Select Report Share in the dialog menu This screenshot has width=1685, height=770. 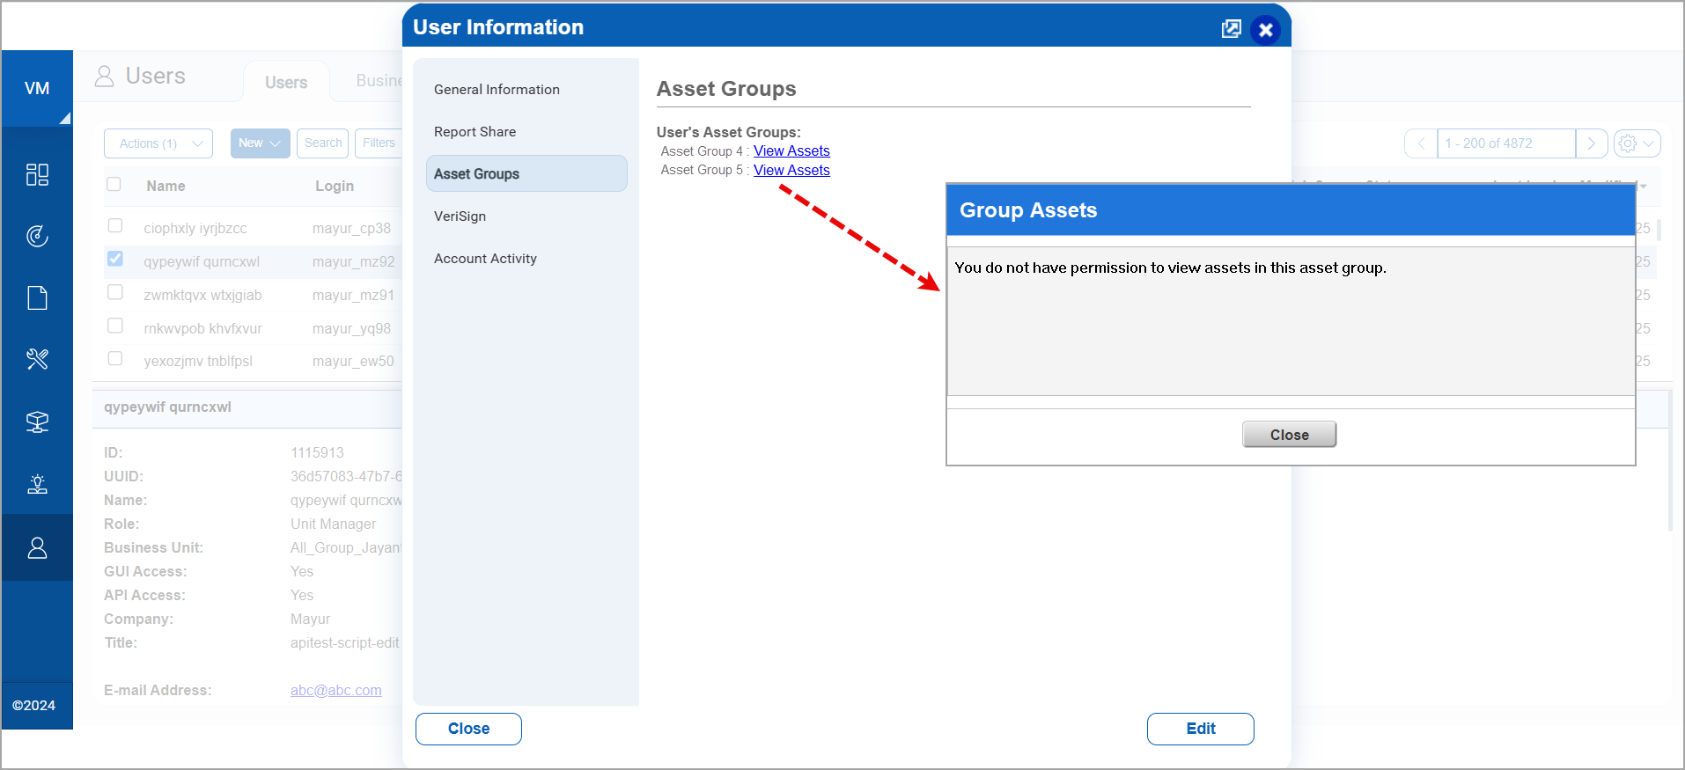click(526, 132)
